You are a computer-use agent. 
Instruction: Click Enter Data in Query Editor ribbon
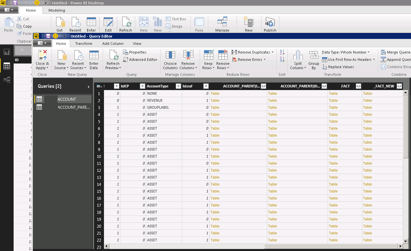tap(94, 60)
